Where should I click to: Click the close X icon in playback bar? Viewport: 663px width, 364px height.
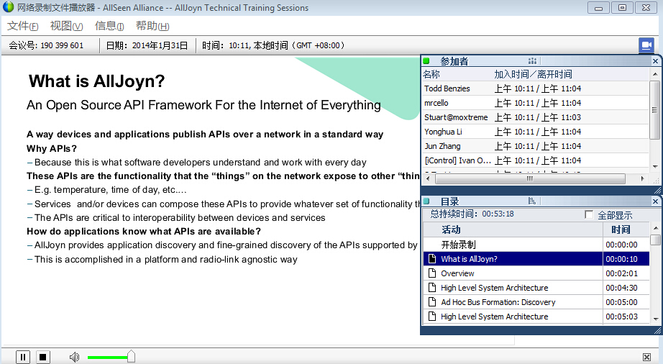(646, 358)
